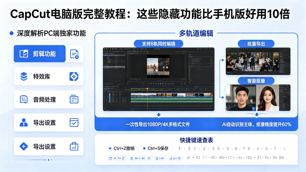
Task: Click the preview image in the editor screenshot
Action: (x=158, y=66)
